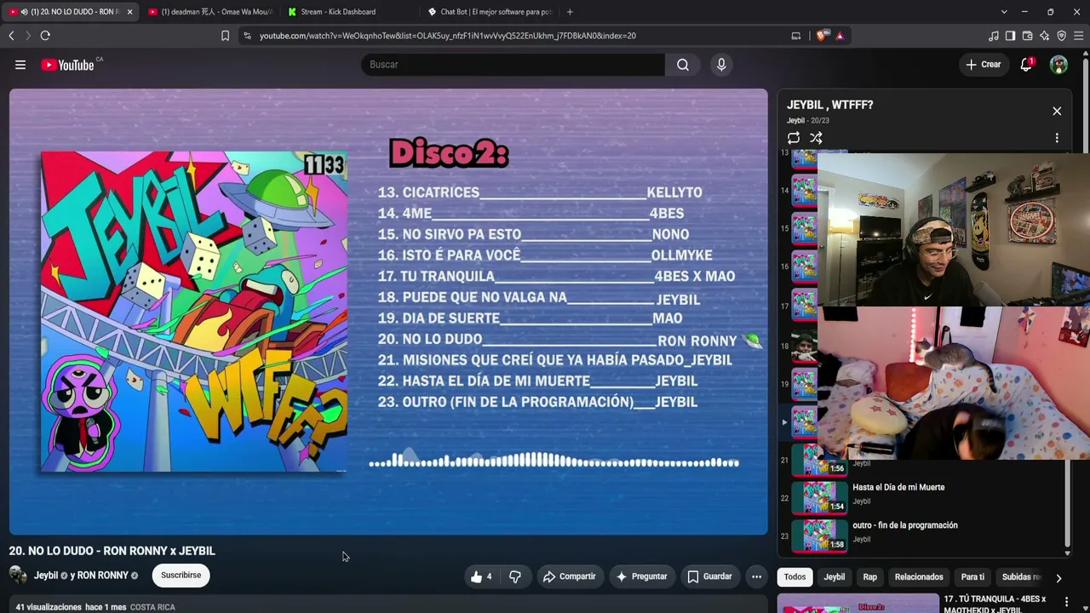Select the Para ti filter chip

[972, 577]
